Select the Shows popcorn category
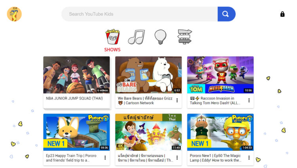Image resolution: width=297 pixels, height=168 pixels. click(x=112, y=37)
